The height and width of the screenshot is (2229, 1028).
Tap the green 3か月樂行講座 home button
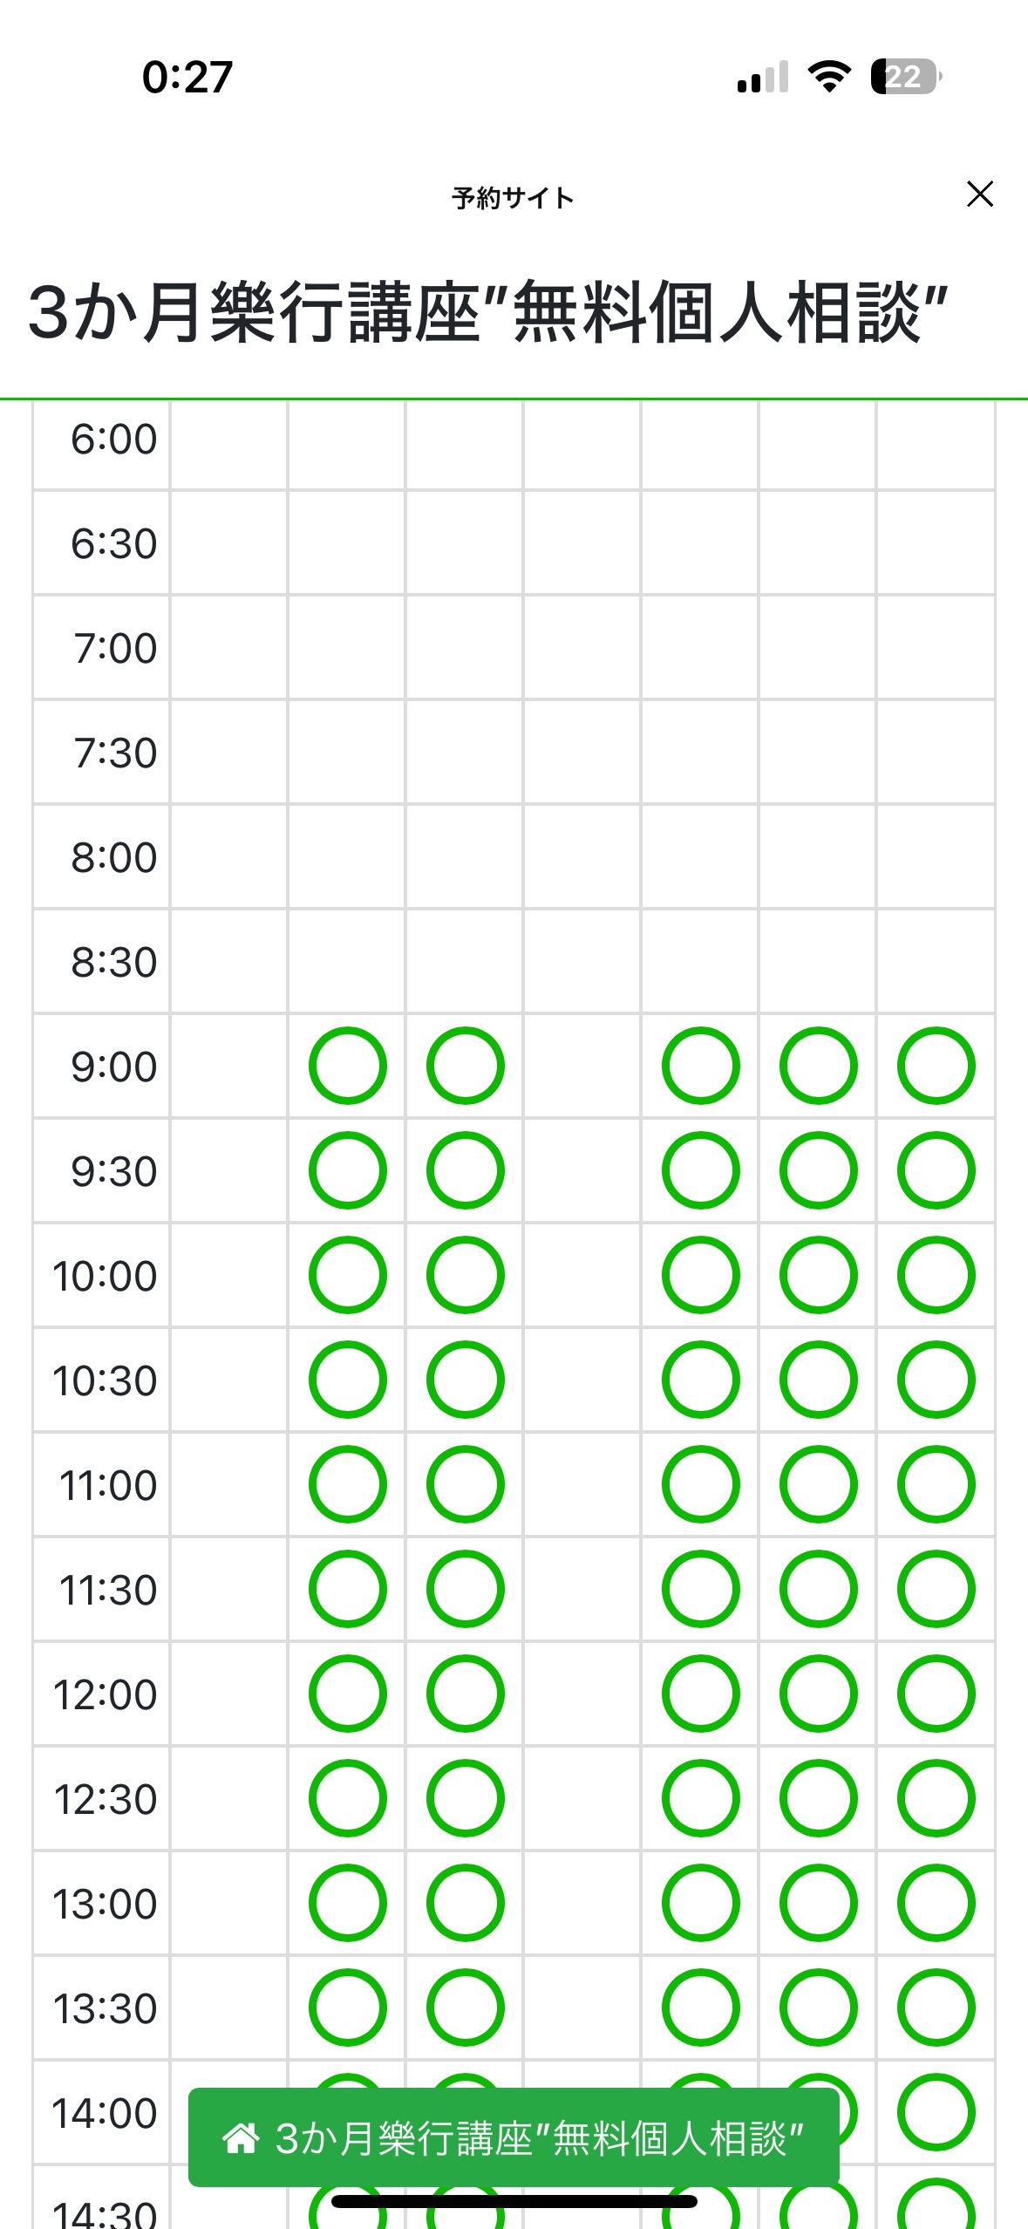[x=514, y=2137]
